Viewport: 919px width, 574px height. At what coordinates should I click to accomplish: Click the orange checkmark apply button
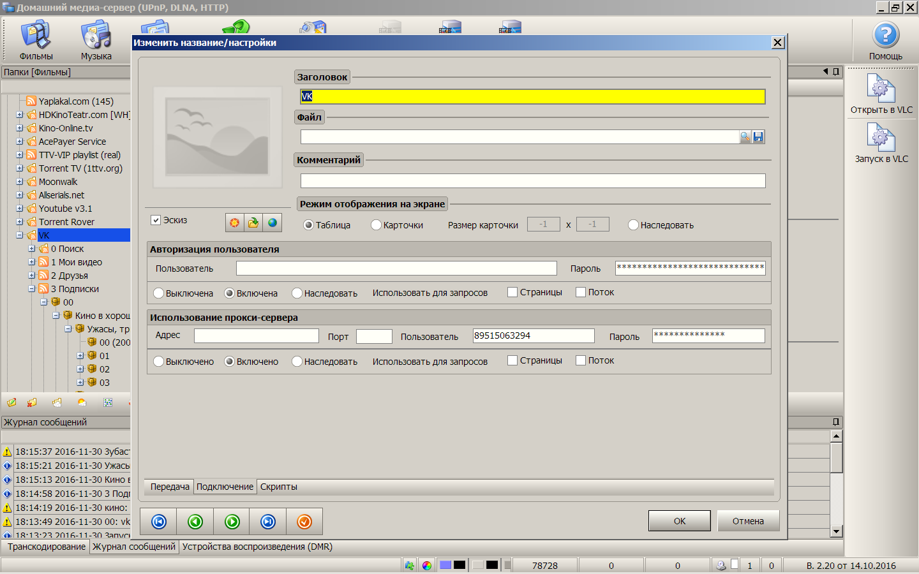(304, 522)
